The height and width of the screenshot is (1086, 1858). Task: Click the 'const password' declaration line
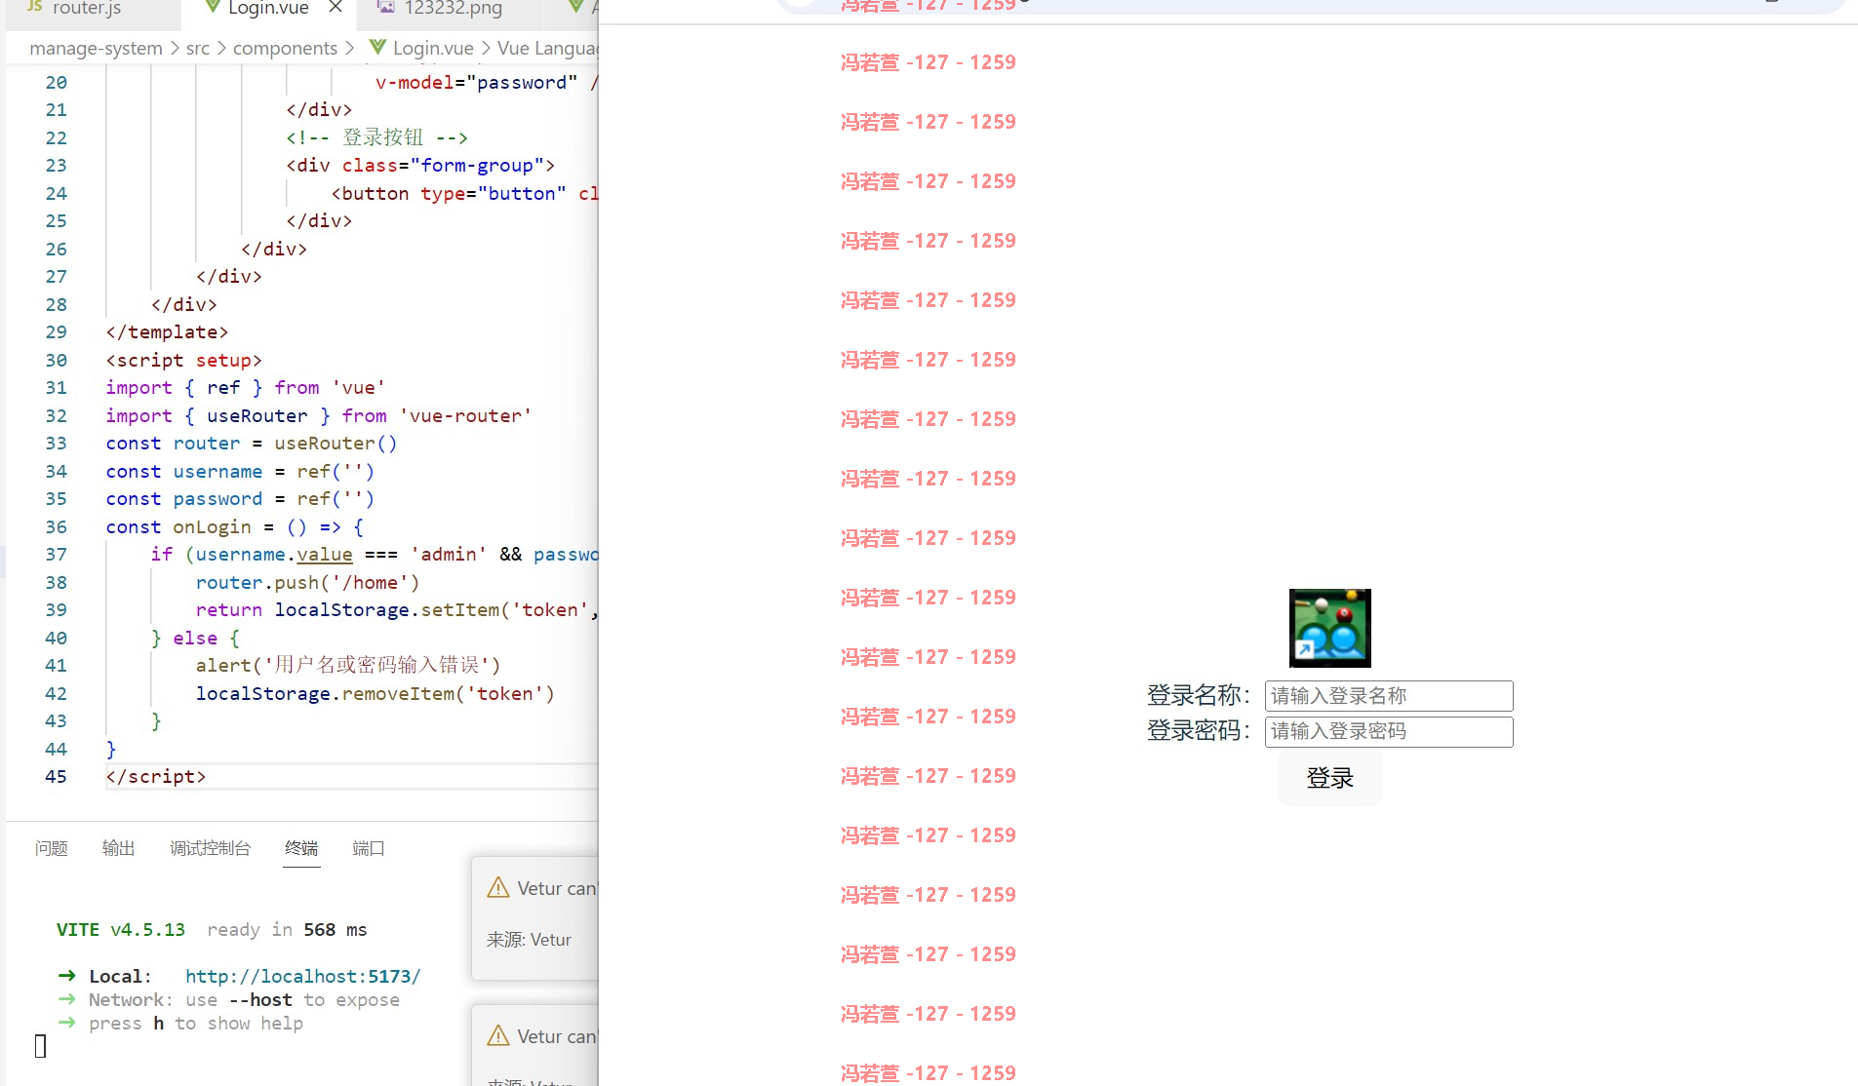[240, 498]
